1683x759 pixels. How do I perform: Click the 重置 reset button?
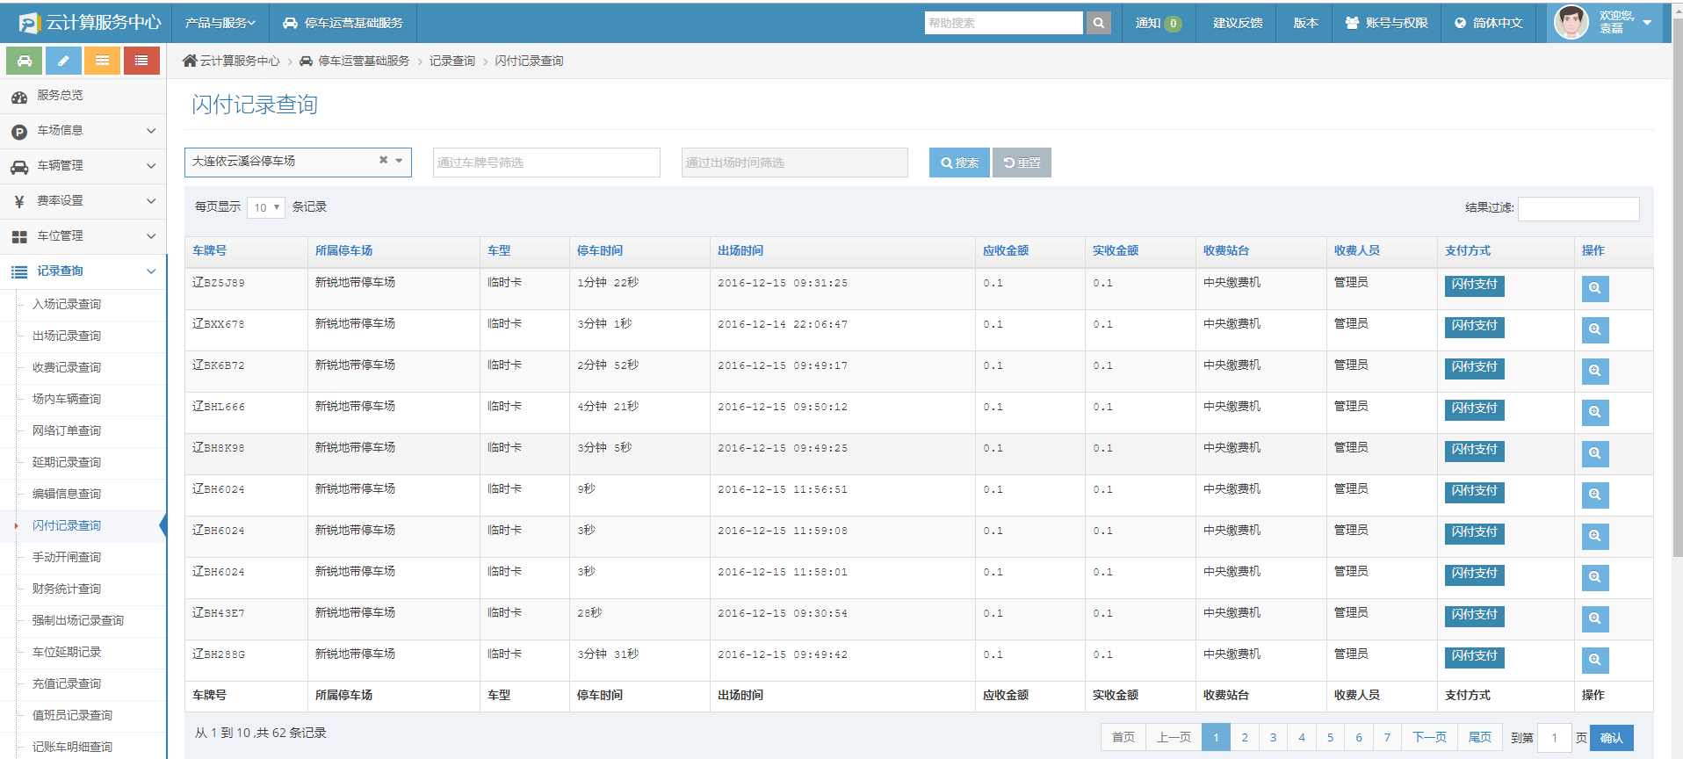coord(1022,163)
